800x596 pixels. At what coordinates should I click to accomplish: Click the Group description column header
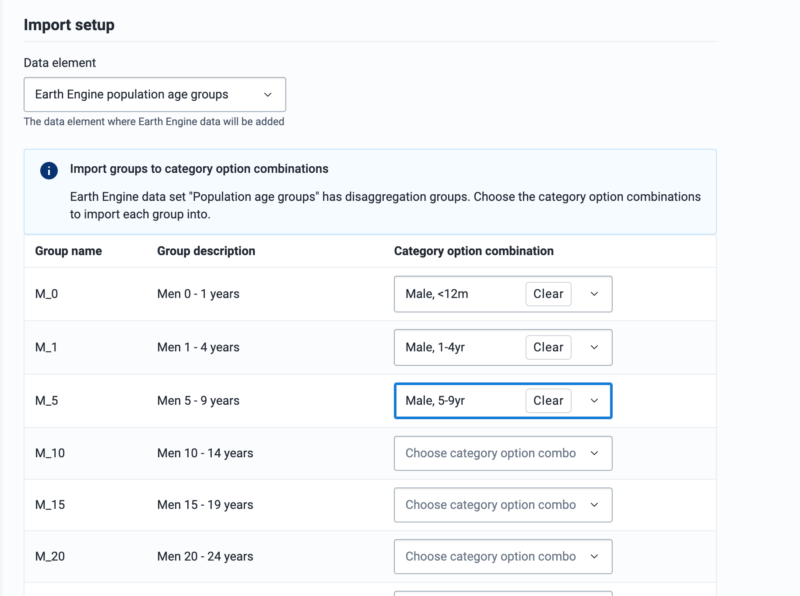[x=206, y=251]
